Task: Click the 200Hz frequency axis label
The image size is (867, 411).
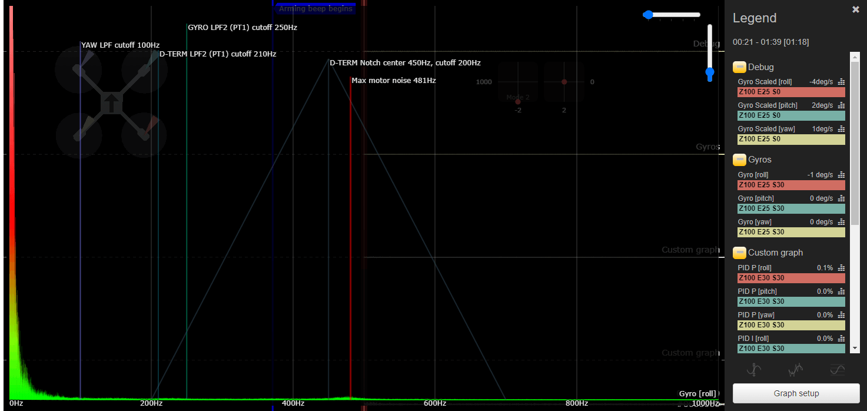Action: [151, 403]
